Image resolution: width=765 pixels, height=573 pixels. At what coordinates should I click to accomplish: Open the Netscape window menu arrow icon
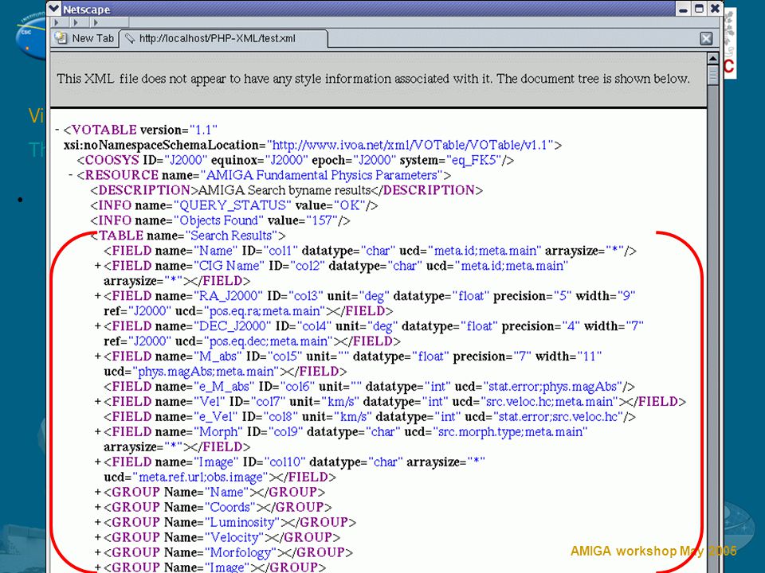[54, 8]
